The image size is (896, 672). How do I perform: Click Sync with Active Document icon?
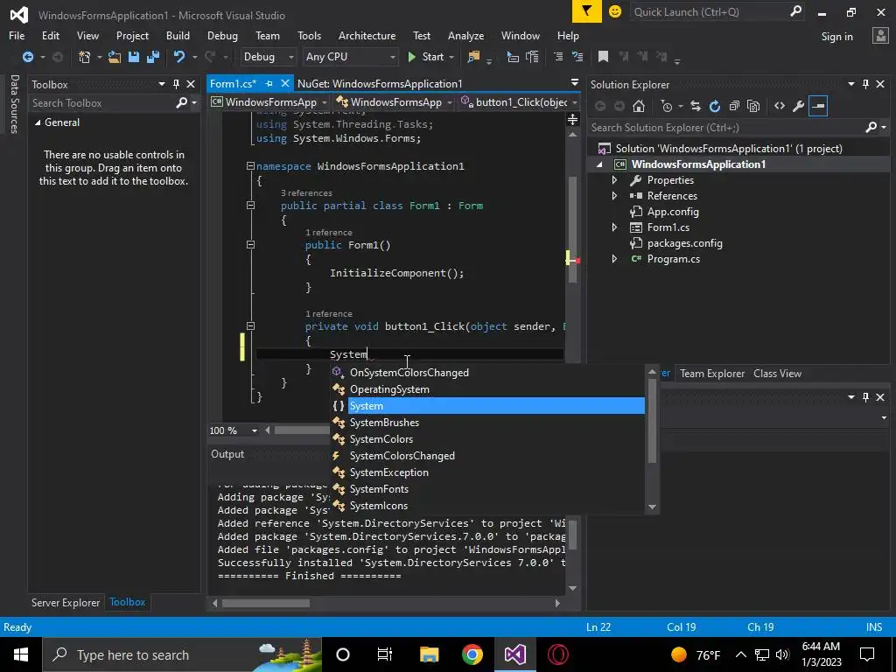click(696, 106)
